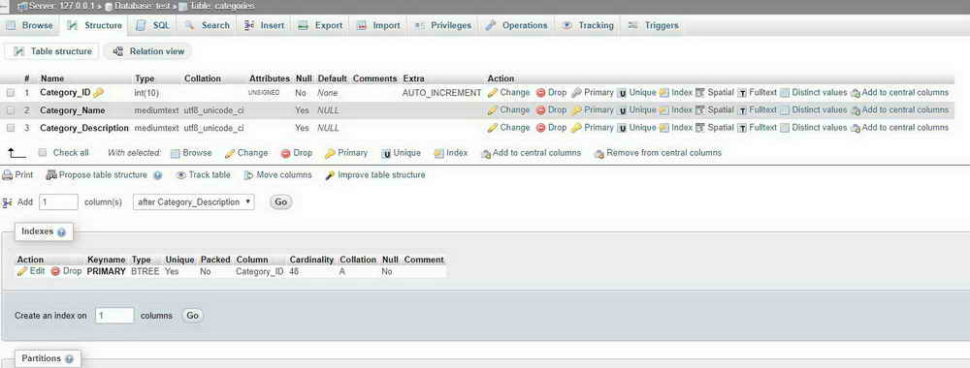Click the Print icon below the table
The height and width of the screenshot is (368, 970).
[8, 174]
